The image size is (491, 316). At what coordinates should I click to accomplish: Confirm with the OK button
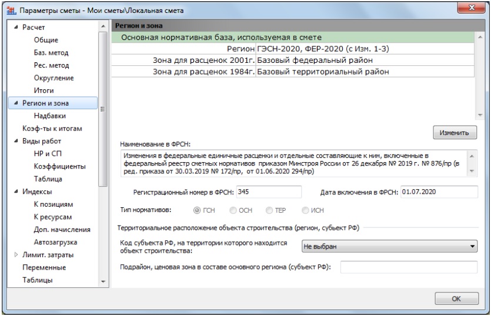click(x=456, y=299)
